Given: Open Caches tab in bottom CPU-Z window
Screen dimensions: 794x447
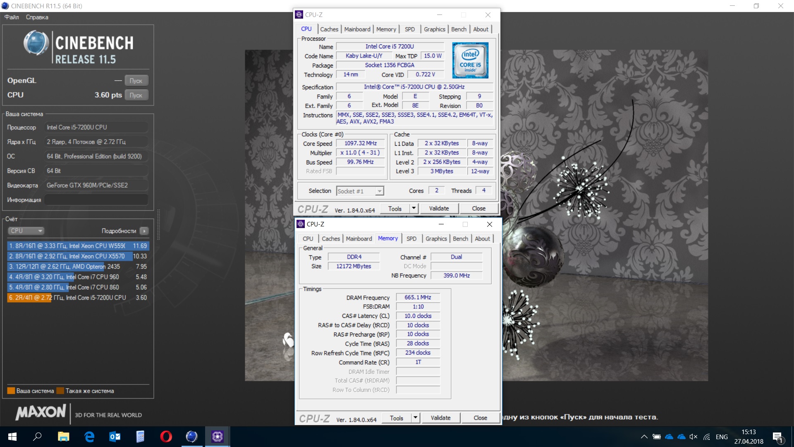Looking at the screenshot, I should [331, 239].
